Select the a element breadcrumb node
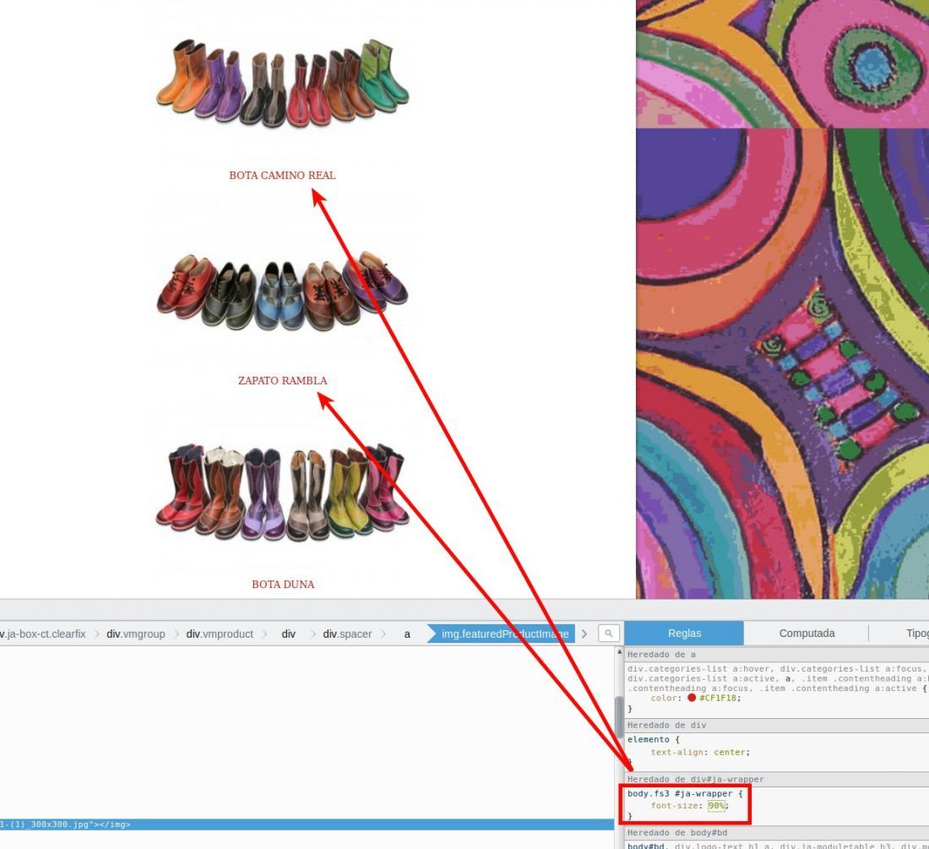Screen dimensions: 929x849 pyautogui.click(x=407, y=634)
